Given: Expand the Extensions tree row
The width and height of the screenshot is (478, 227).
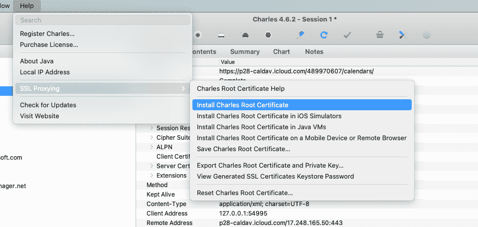Looking at the screenshot, I should (152, 175).
